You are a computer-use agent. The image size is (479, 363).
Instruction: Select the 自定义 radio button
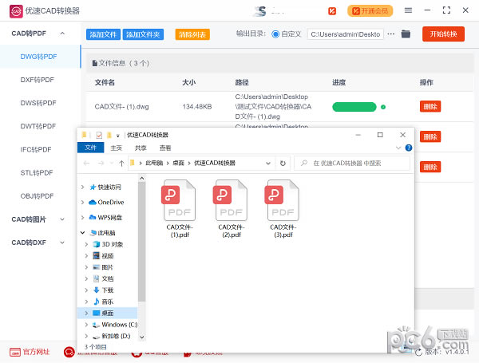tap(275, 34)
